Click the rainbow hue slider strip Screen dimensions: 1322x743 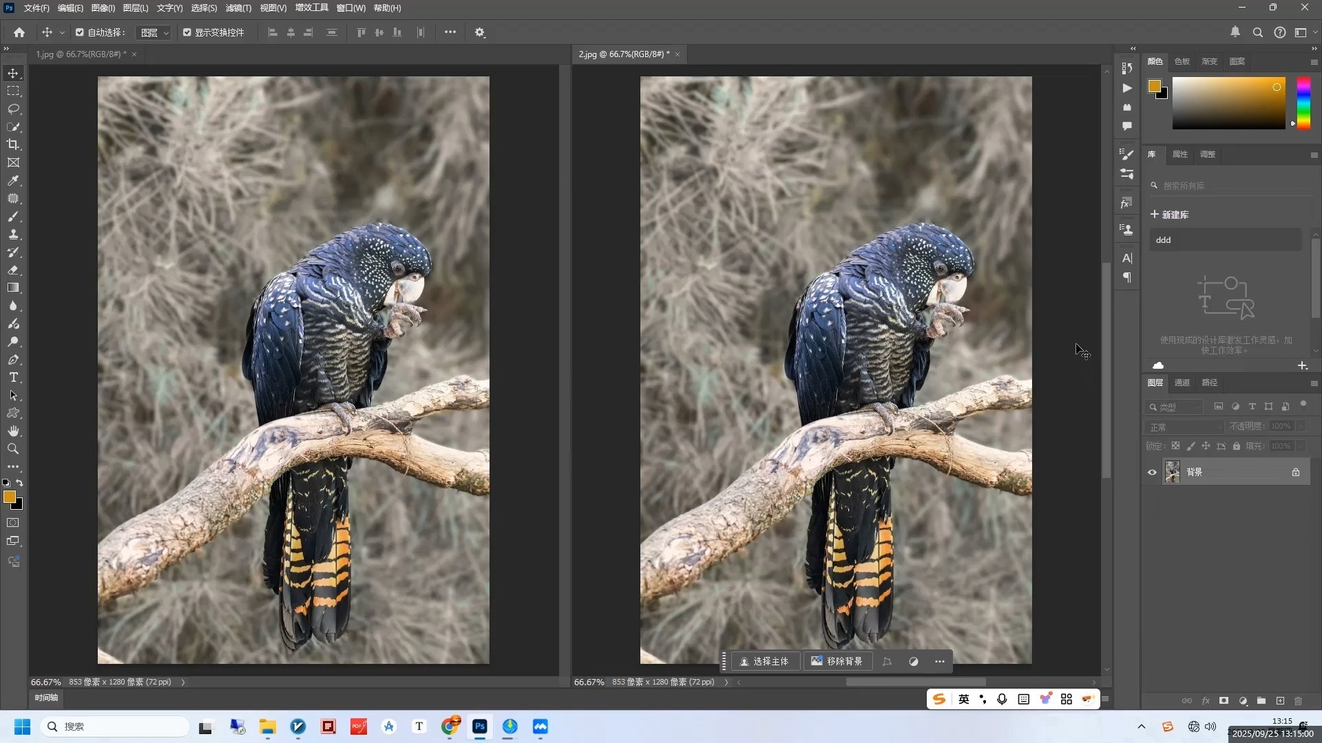coord(1303,103)
